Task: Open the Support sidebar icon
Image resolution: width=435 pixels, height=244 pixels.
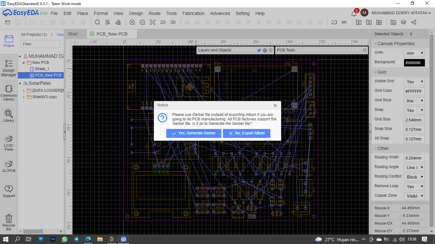Action: [9, 191]
